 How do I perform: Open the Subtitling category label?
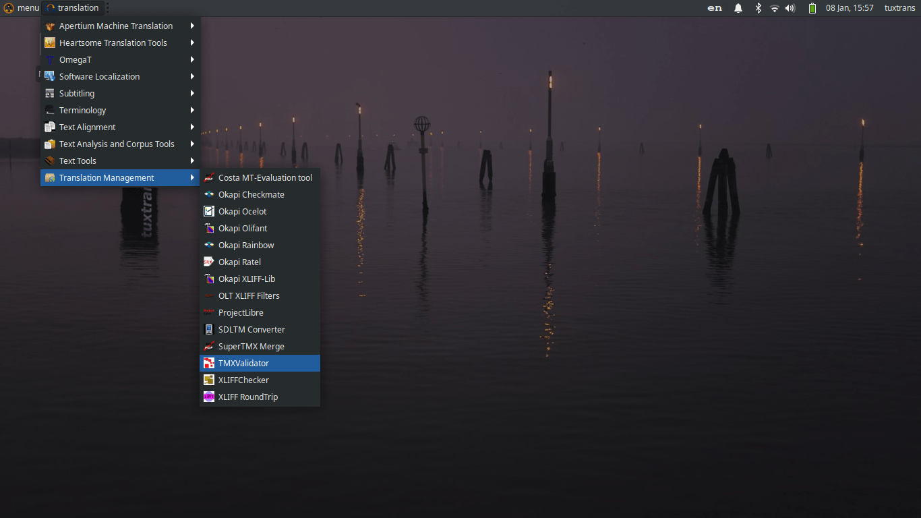[x=77, y=94]
